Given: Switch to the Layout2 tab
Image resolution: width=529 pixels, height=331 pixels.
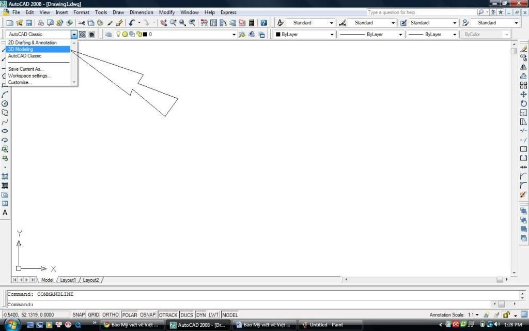Looking at the screenshot, I should (91, 280).
